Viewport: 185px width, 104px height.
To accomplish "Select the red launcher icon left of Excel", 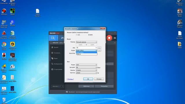I will click(x=4, y=35).
